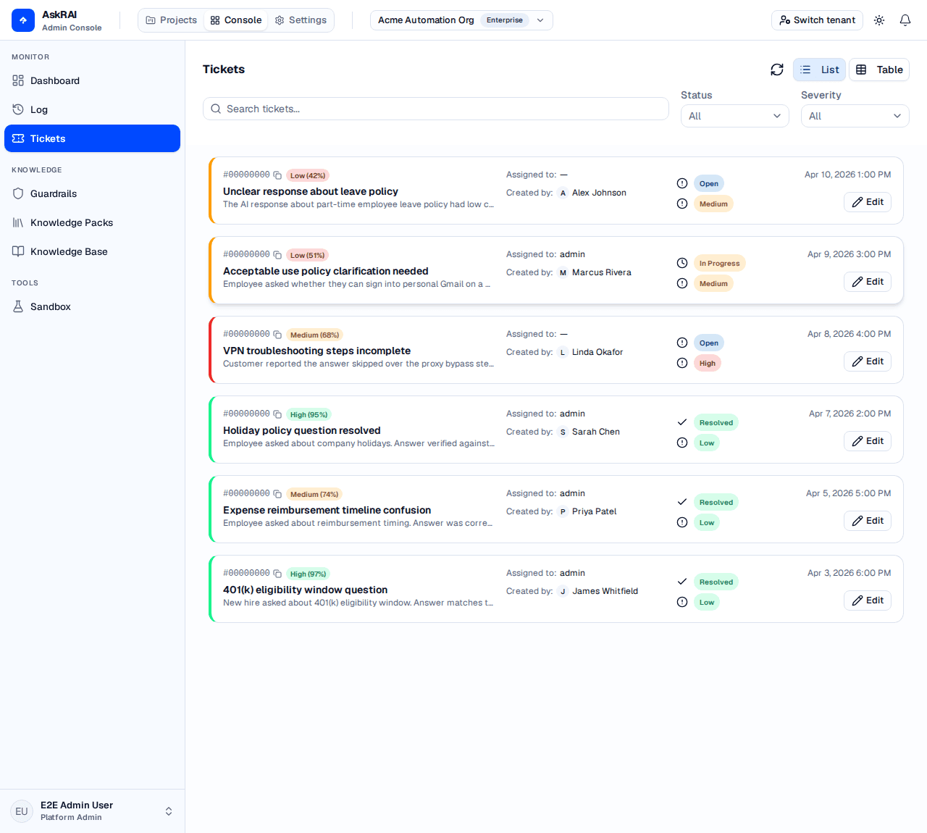Click the Medium (68%) confidence badge
Image resolution: width=927 pixels, height=833 pixels.
(x=314, y=335)
